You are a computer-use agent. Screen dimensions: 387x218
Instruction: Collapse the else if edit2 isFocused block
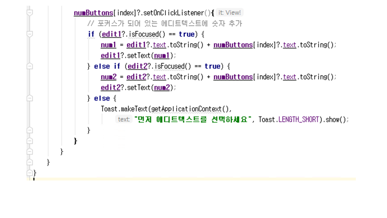coord(30,66)
